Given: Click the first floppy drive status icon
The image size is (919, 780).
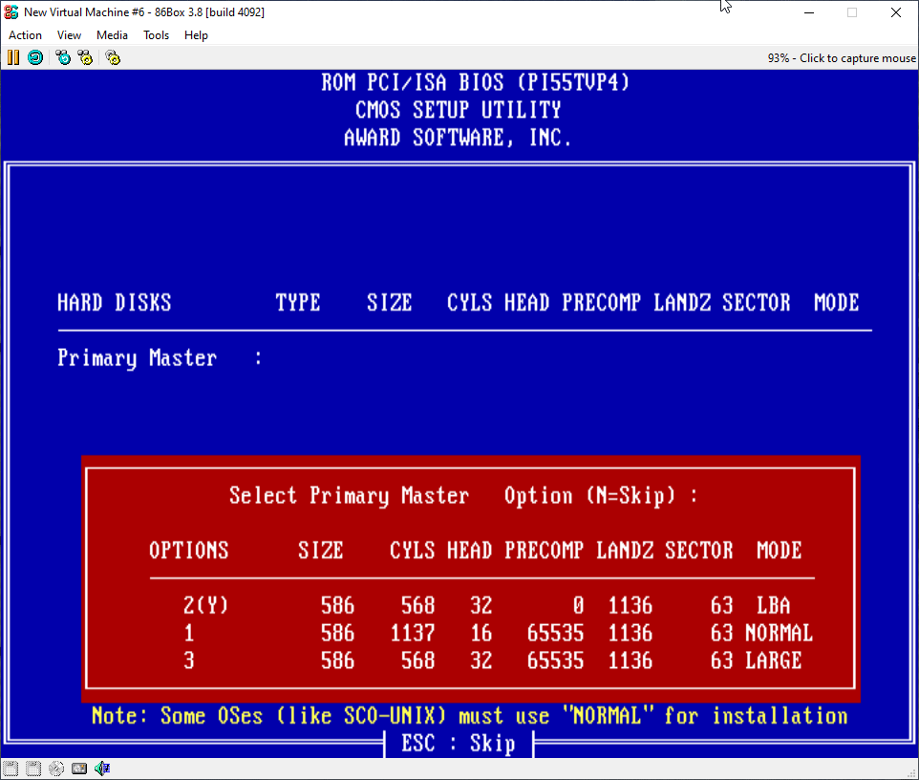Looking at the screenshot, I should pyautogui.click(x=11, y=769).
